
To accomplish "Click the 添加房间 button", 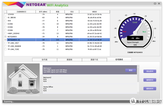I will tap(150, 71).
